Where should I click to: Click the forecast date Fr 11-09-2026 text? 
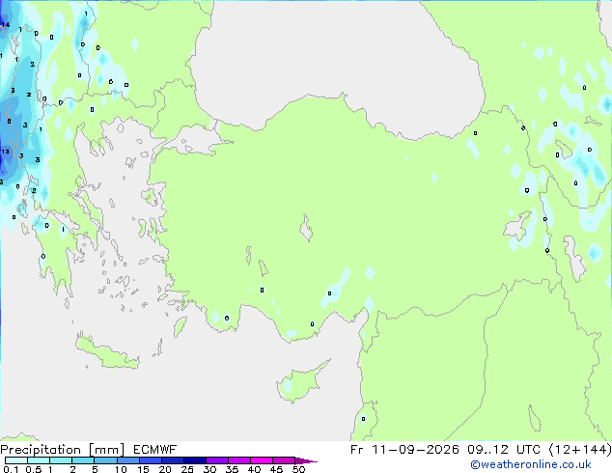coord(404,450)
